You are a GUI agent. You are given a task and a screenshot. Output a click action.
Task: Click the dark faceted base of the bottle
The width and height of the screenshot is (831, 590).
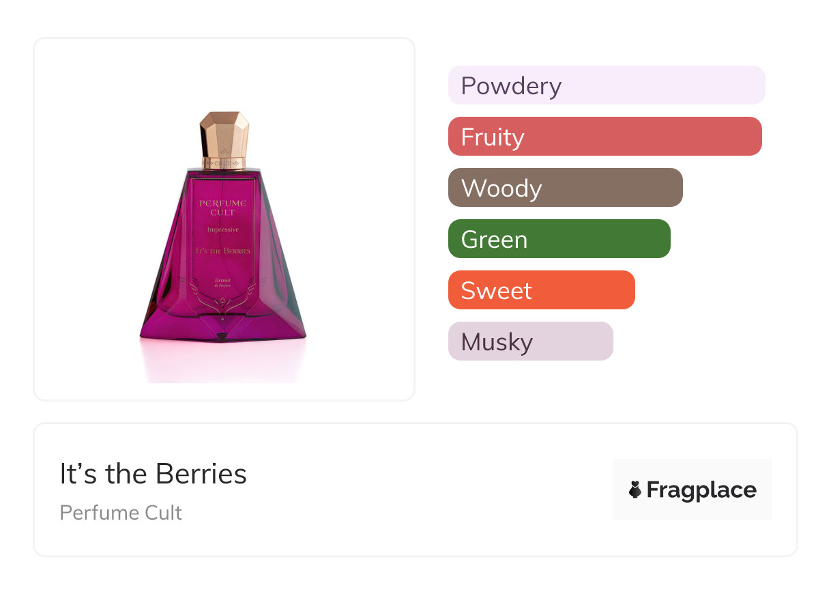click(x=224, y=331)
